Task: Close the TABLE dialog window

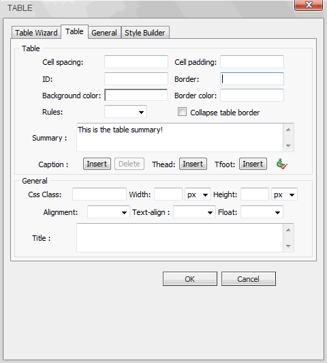Action: [309, 5]
